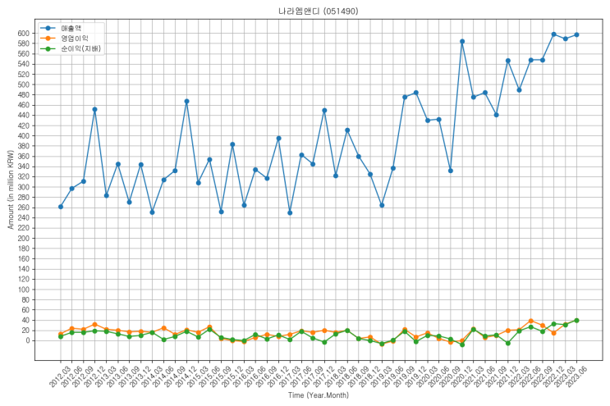Click the y-axis tick value 500
The width and height of the screenshot is (610, 406).
[23, 84]
